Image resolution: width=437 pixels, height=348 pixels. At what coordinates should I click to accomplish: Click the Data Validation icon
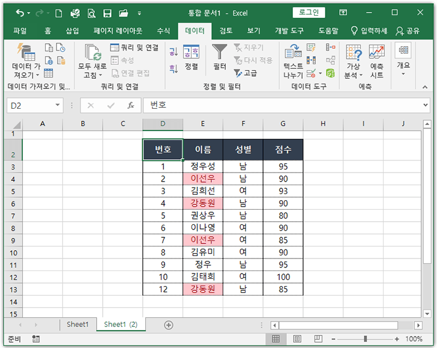[x=311, y=73]
